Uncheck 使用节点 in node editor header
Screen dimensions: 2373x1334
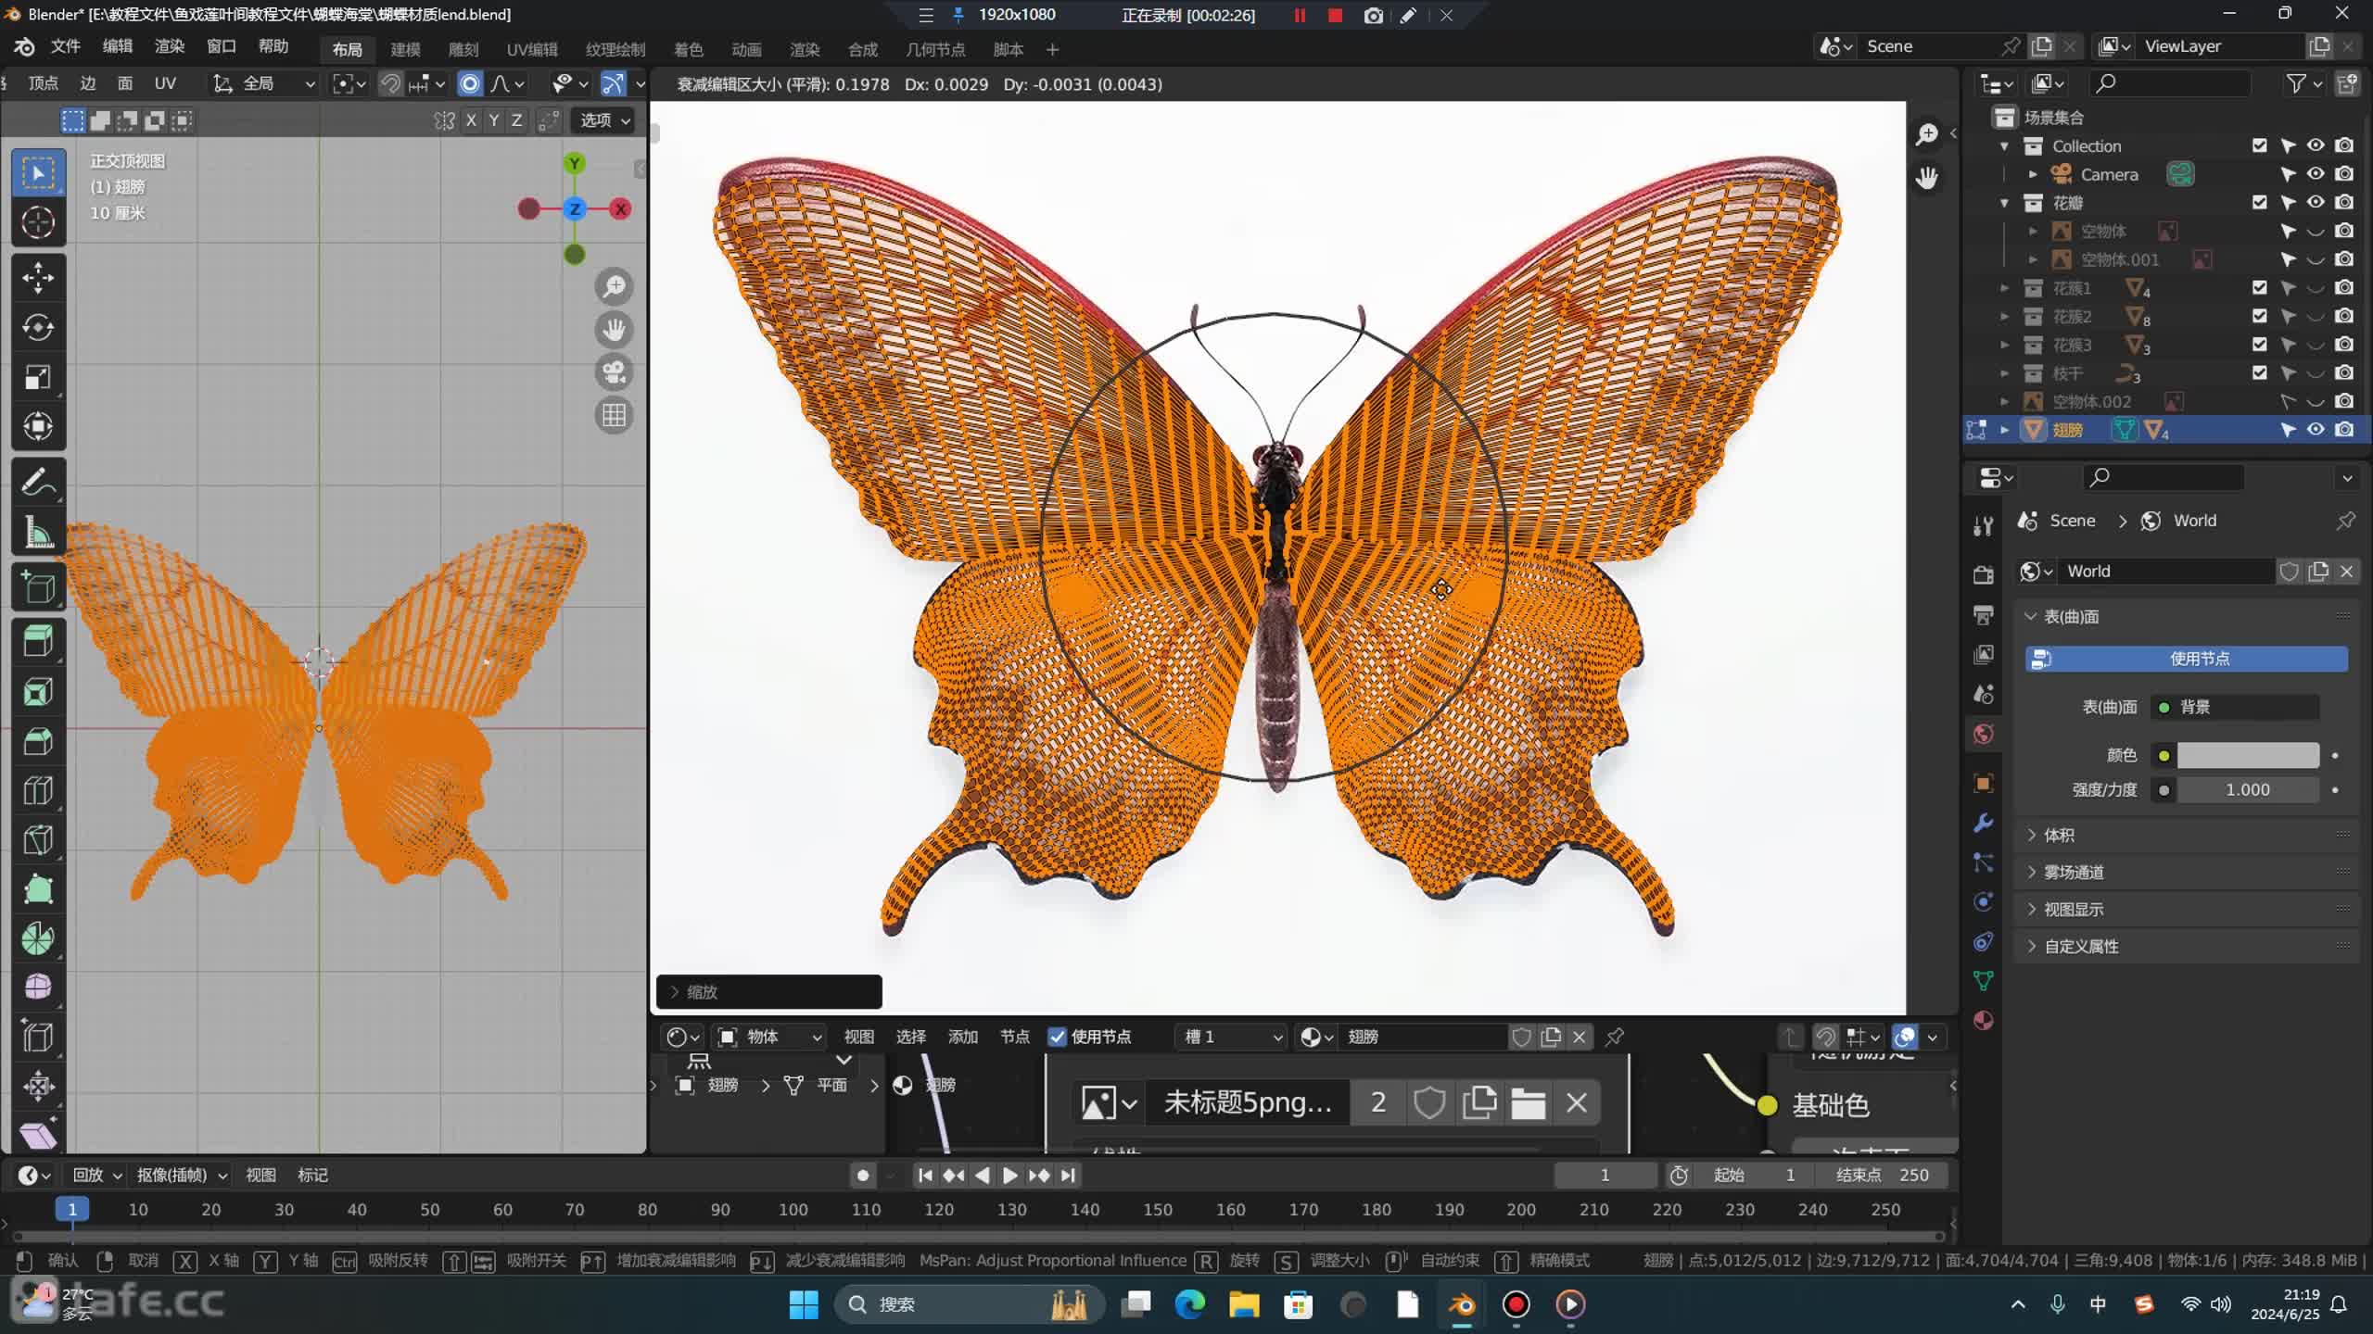1057,1037
